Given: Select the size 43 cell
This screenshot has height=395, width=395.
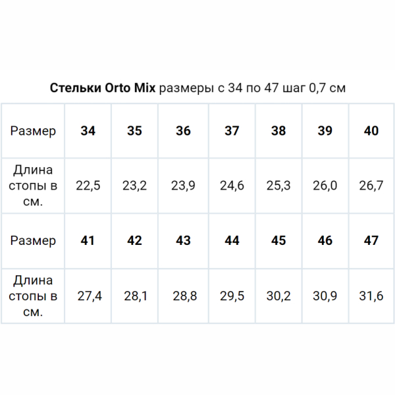Looking at the screenshot, I should [183, 241].
